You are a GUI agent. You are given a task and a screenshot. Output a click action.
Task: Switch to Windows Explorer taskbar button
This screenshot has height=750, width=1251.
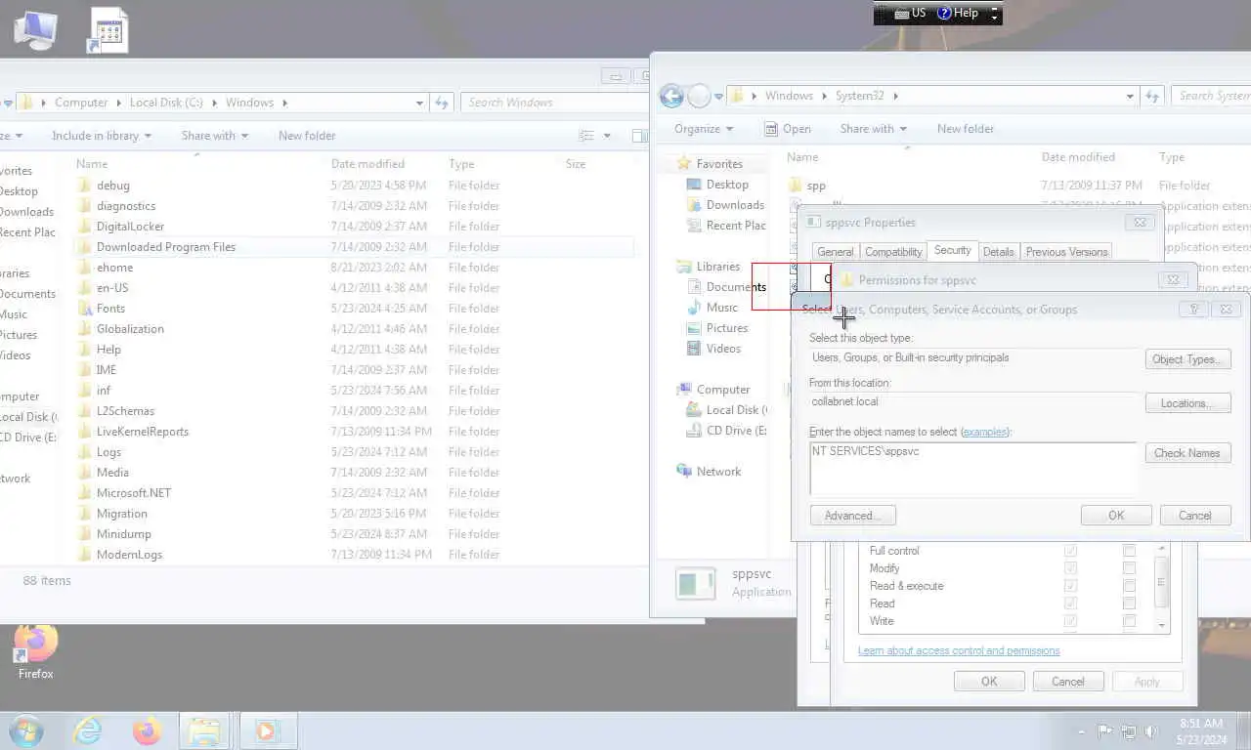205,730
